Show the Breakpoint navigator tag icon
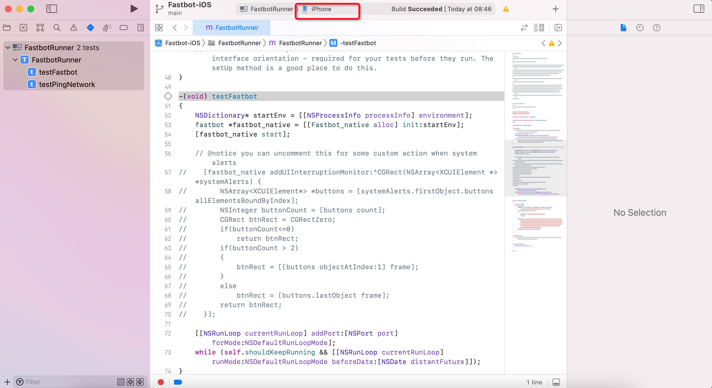The image size is (712, 388). click(124, 28)
